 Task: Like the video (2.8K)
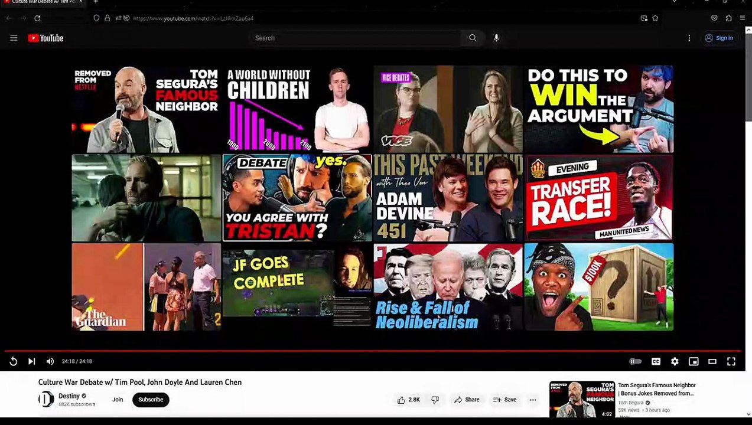pos(408,400)
